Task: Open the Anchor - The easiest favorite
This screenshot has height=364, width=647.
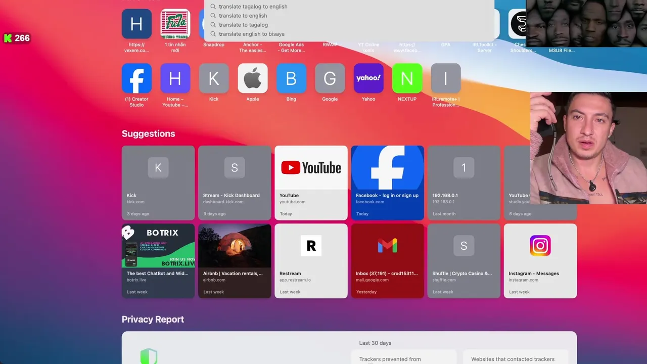Action: [x=252, y=48]
